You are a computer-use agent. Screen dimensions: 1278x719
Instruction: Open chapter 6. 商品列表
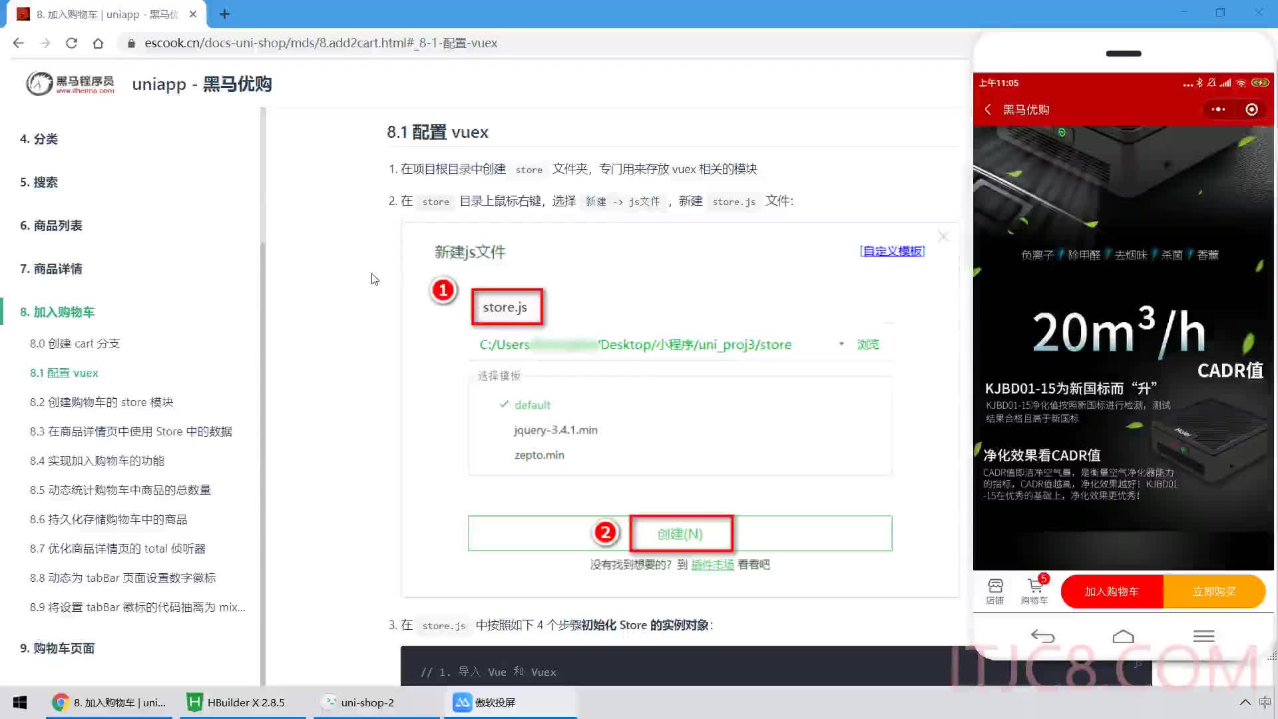[x=51, y=226]
